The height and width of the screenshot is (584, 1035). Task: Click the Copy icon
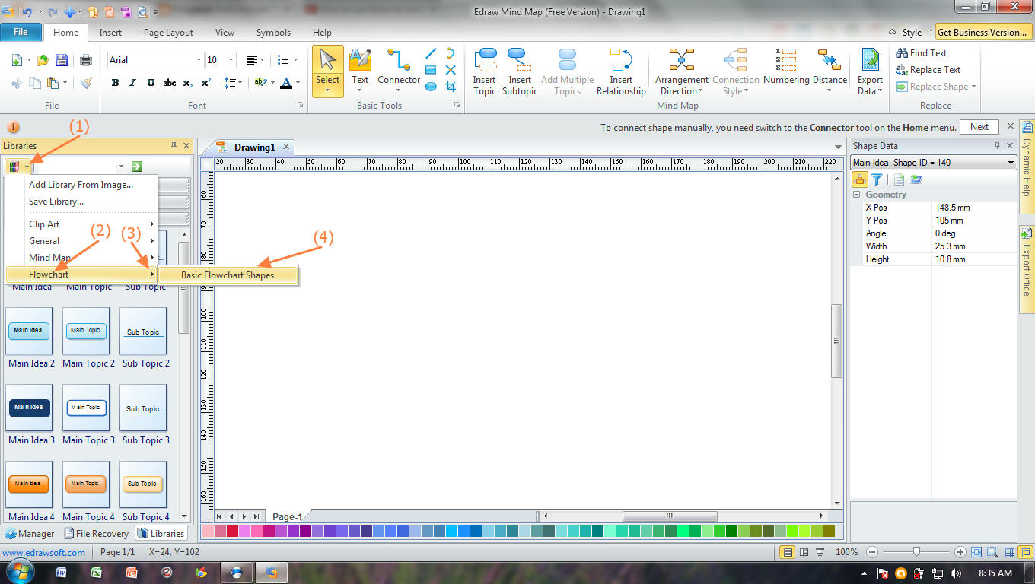35,83
